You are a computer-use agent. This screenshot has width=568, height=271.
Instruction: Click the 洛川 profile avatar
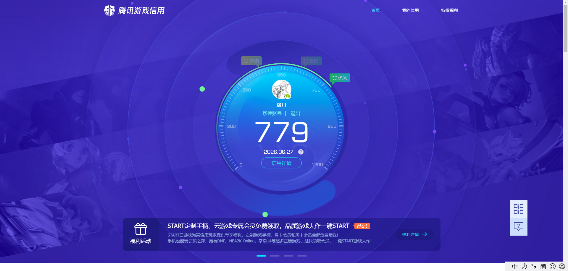[282, 89]
